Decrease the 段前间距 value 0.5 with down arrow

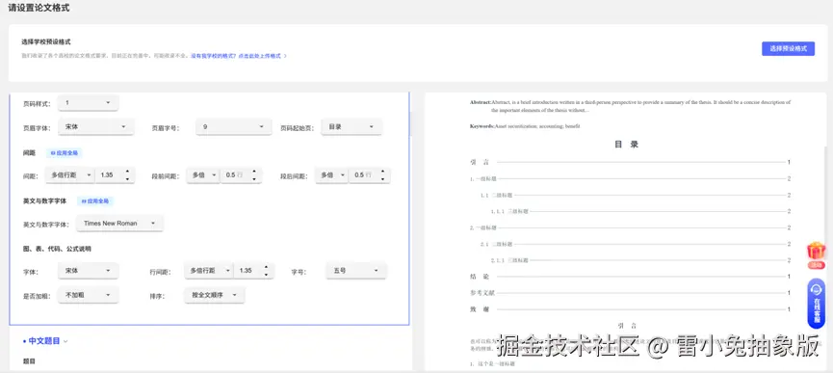click(254, 179)
